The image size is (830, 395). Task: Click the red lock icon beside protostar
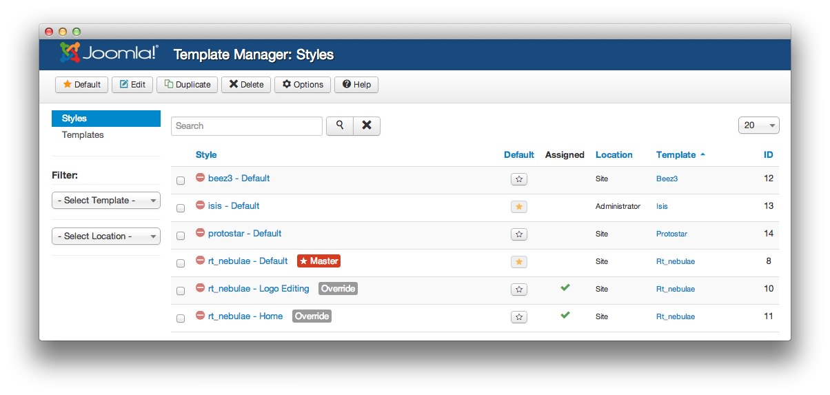201,233
